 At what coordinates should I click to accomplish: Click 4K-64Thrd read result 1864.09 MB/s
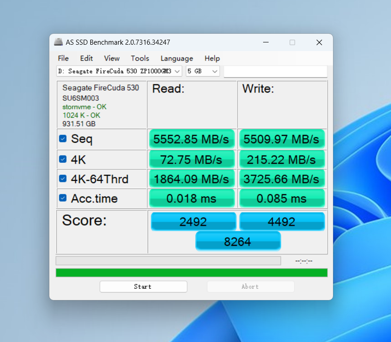[x=192, y=179]
